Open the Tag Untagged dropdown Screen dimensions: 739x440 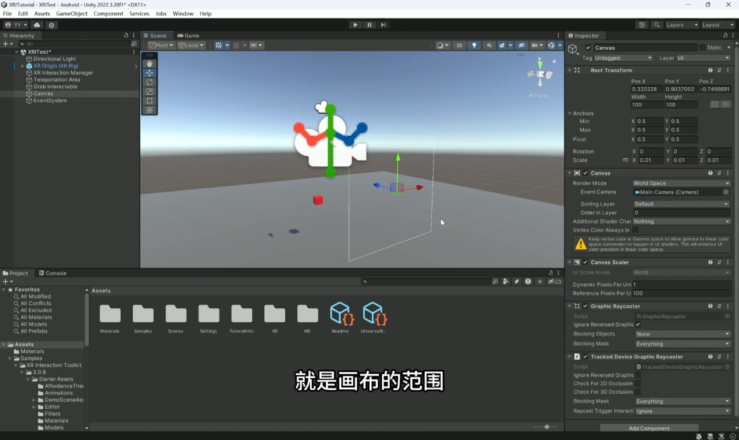pyautogui.click(x=624, y=58)
